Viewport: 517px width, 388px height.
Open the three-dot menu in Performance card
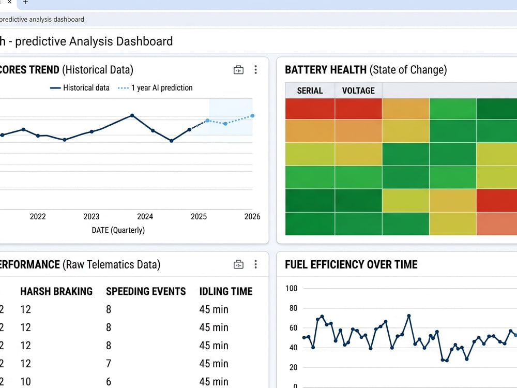255,264
